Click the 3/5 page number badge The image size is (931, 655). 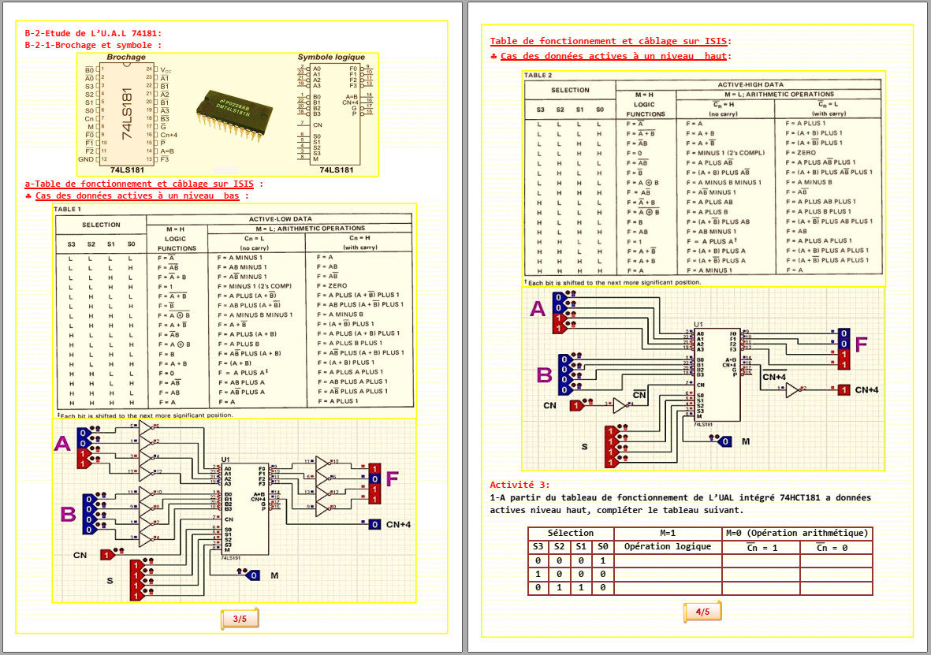tap(239, 619)
